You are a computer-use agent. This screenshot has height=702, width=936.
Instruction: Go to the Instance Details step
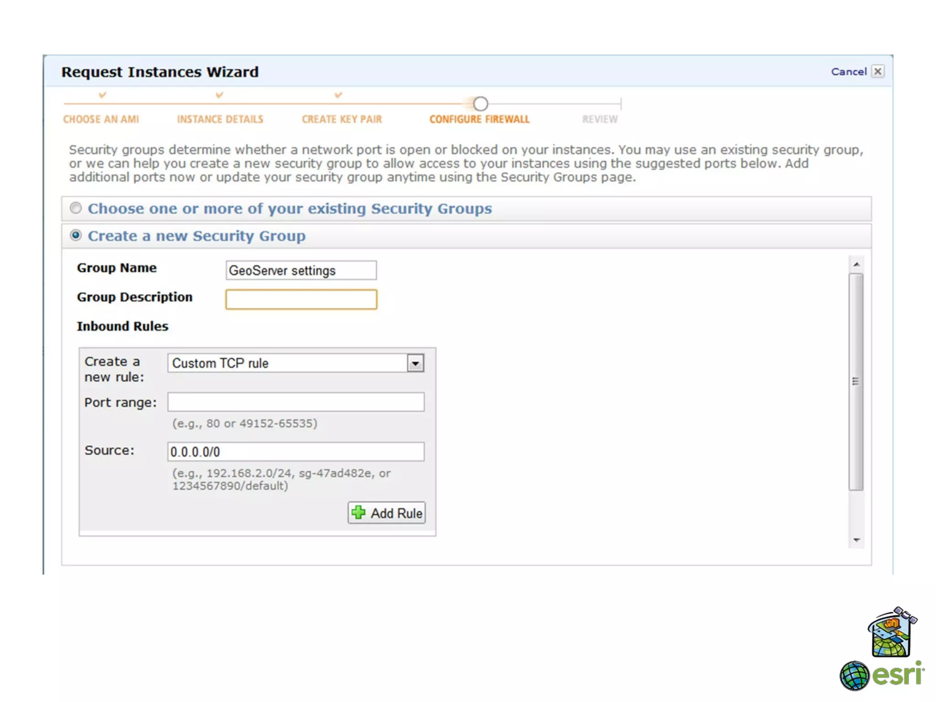pos(220,119)
